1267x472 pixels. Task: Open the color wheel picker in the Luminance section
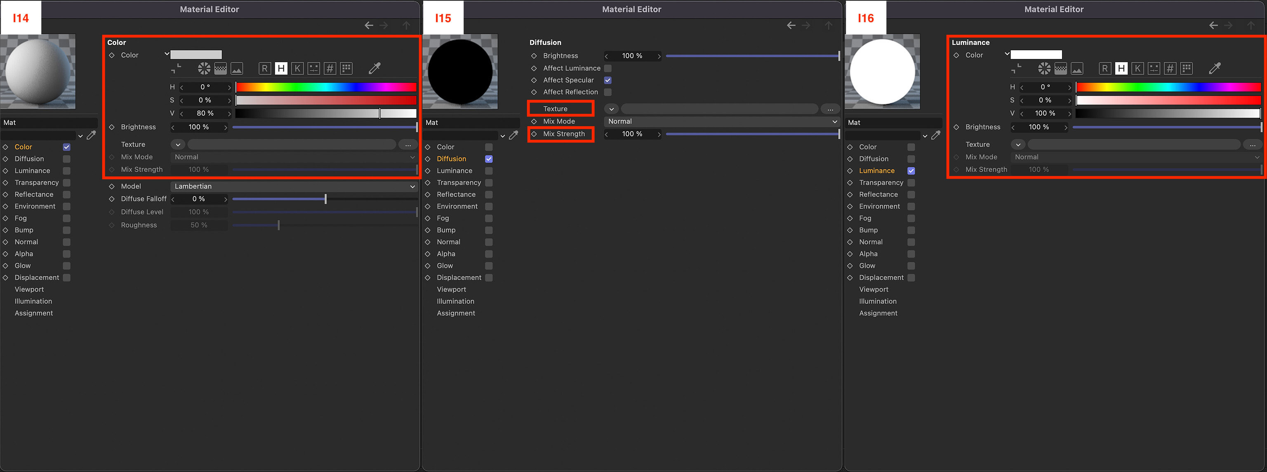[x=1044, y=68]
